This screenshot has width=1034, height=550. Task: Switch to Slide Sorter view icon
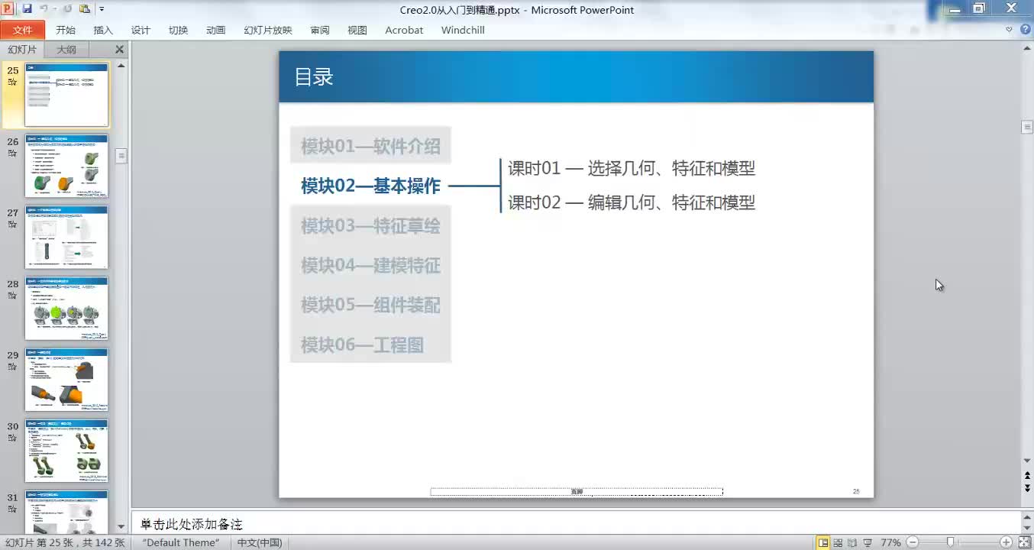839,542
